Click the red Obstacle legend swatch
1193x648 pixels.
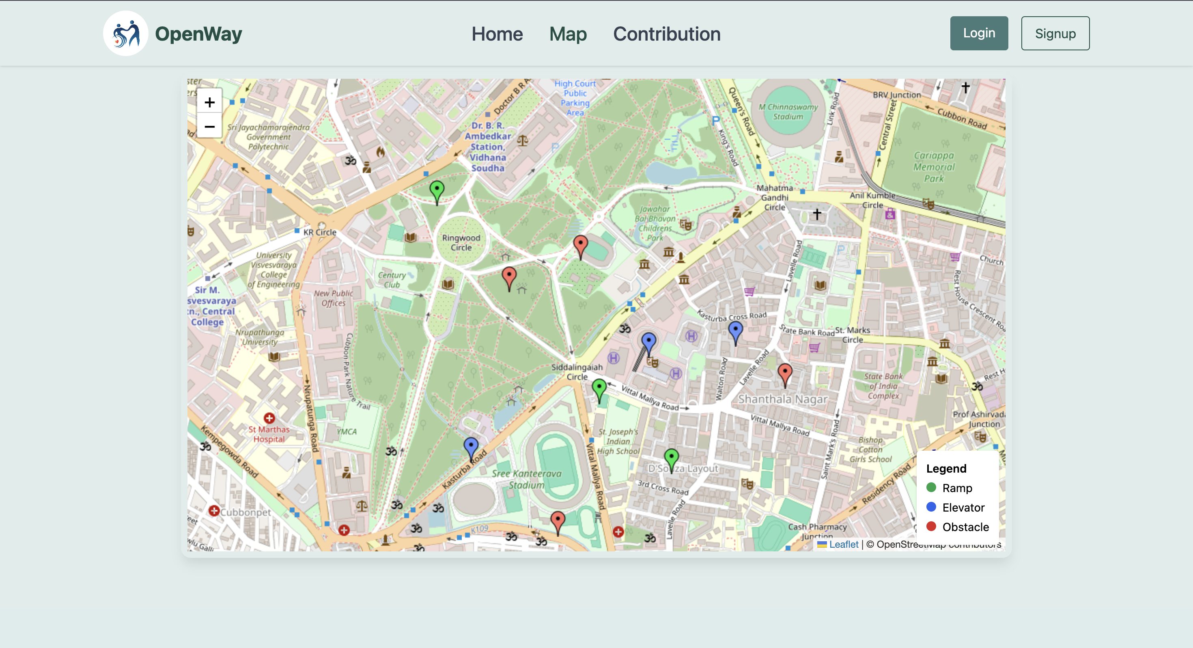pos(931,527)
